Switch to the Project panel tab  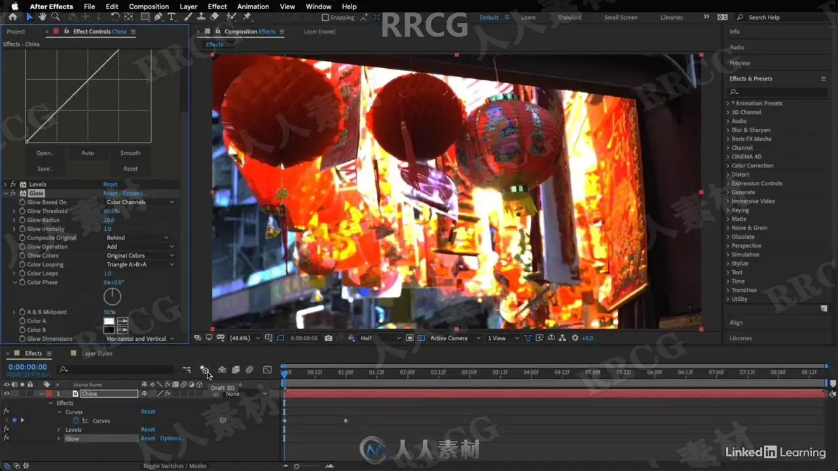click(x=16, y=31)
